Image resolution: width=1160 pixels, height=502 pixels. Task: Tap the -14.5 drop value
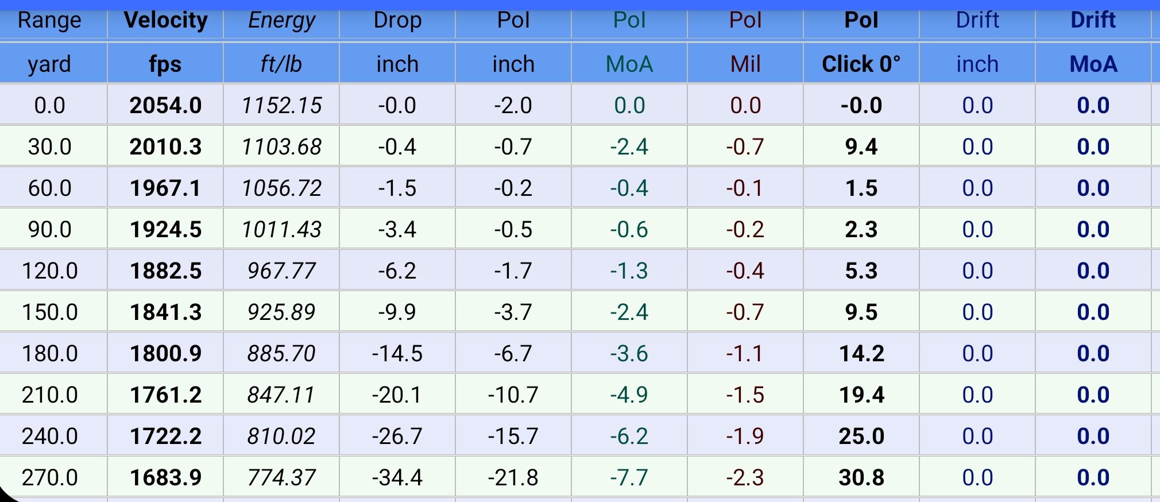(x=397, y=353)
